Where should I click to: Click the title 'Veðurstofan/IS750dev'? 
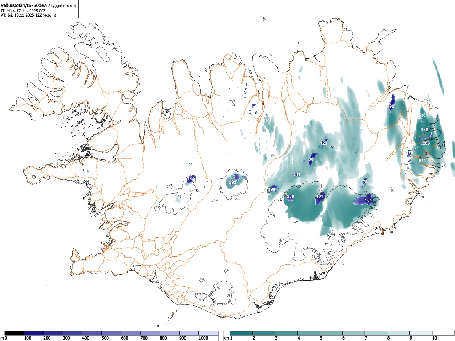pos(24,6)
